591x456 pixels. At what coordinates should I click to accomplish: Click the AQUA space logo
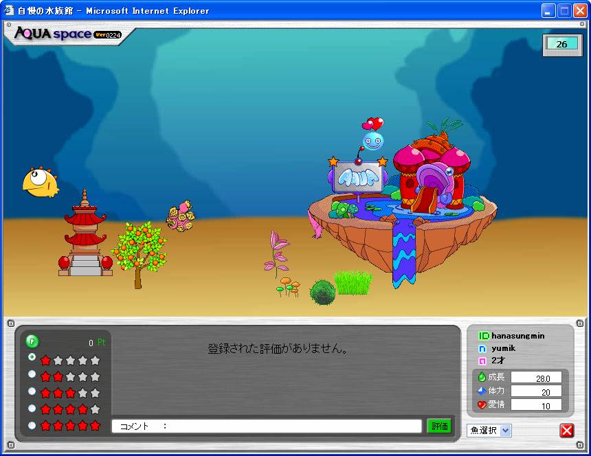click(65, 34)
